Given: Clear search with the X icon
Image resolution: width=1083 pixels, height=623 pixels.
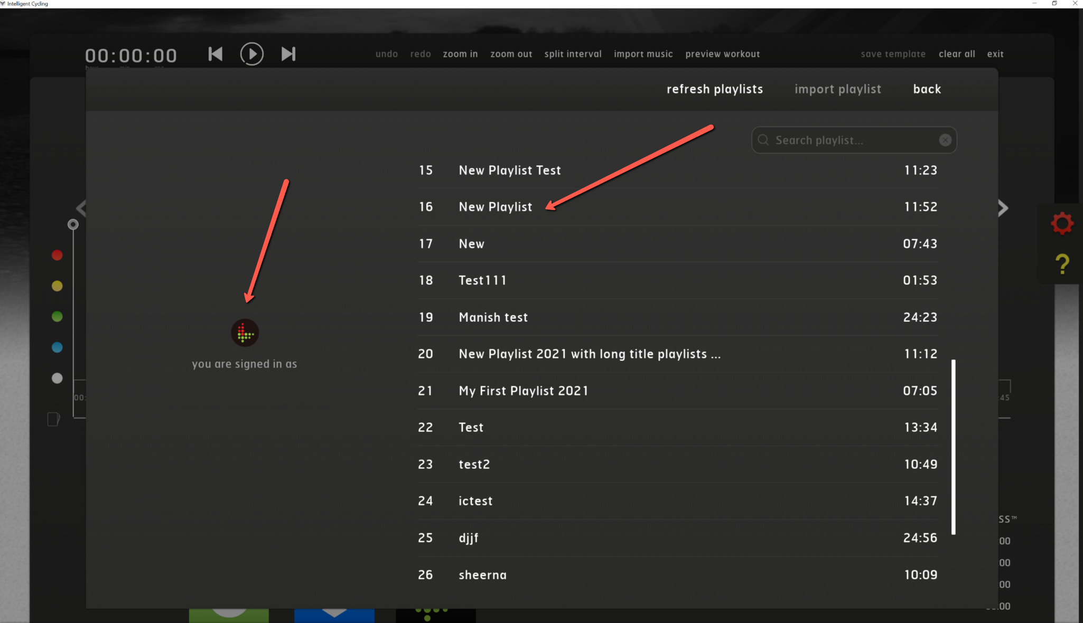Looking at the screenshot, I should [x=945, y=140].
